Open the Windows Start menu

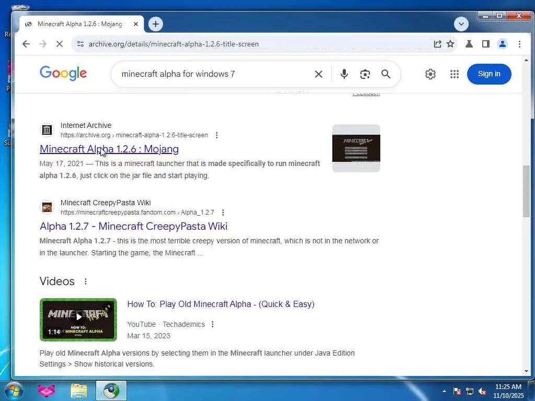(x=14, y=391)
